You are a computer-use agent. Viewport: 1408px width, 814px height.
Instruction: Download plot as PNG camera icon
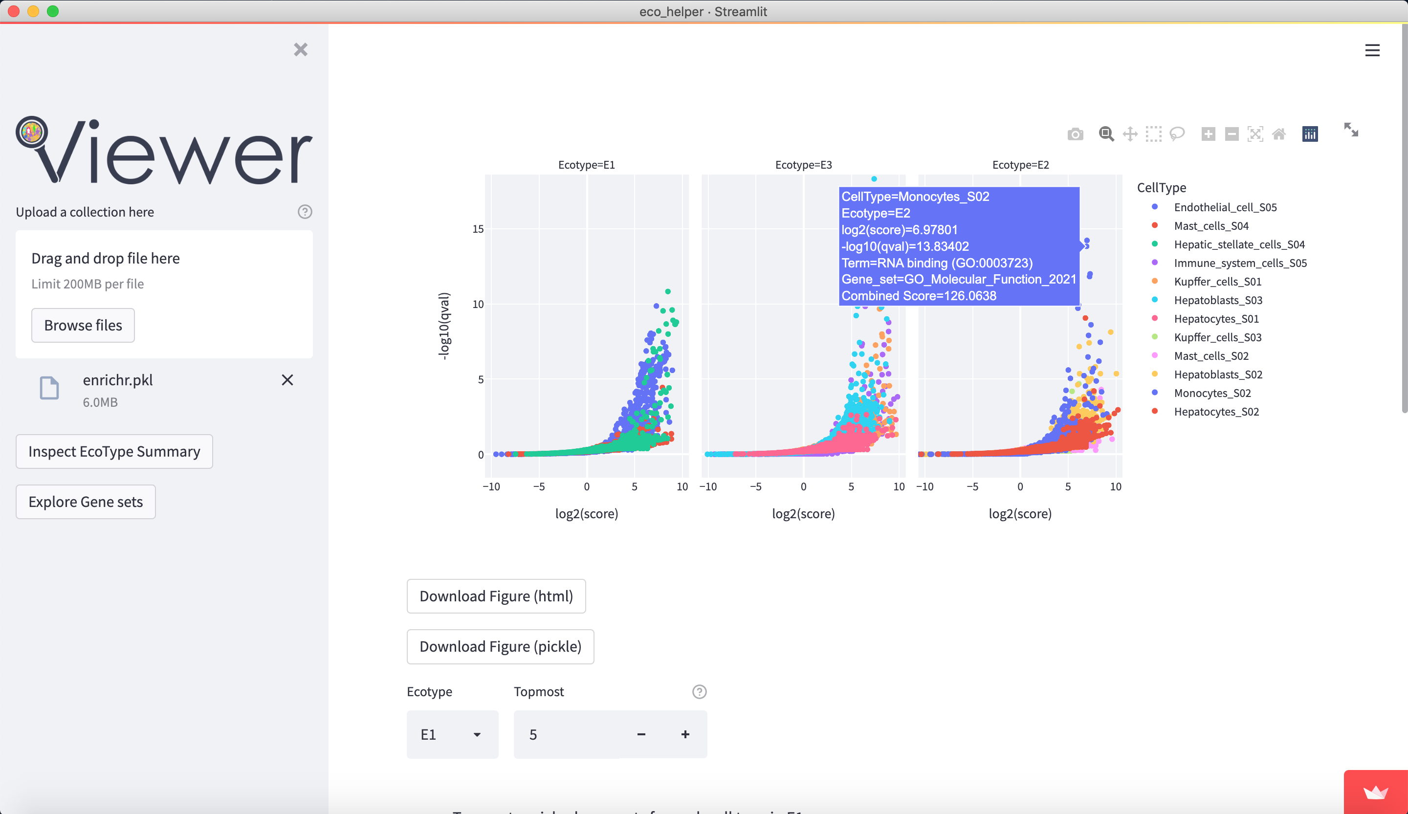1075,134
